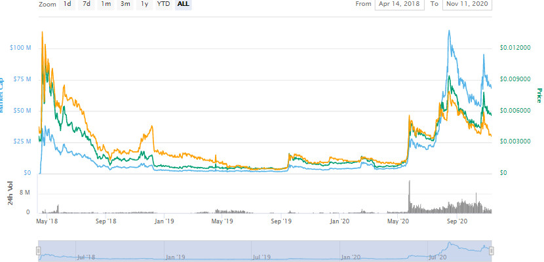Click the May '20 x-axis label
This screenshot has width=544, height=262.
pyautogui.click(x=398, y=221)
